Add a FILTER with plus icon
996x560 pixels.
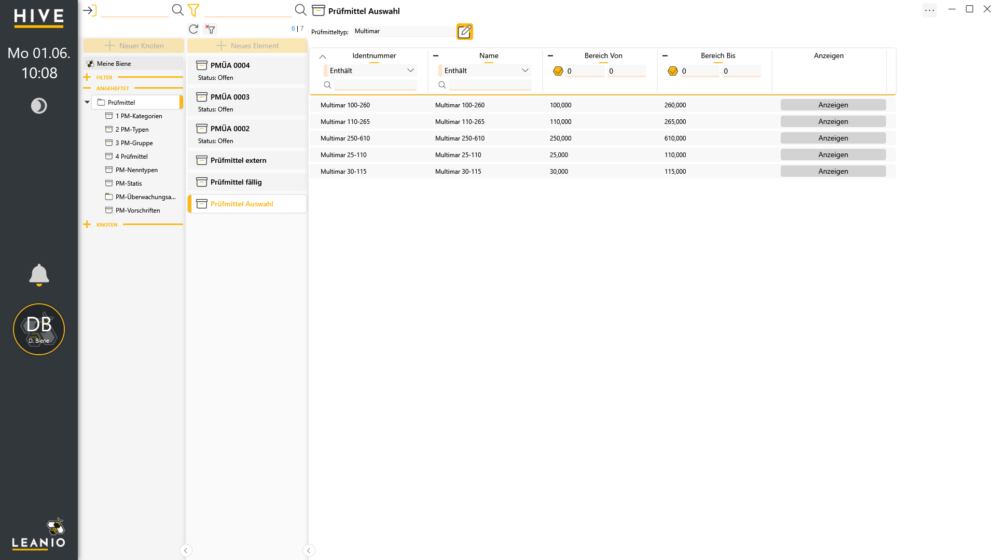coord(87,77)
